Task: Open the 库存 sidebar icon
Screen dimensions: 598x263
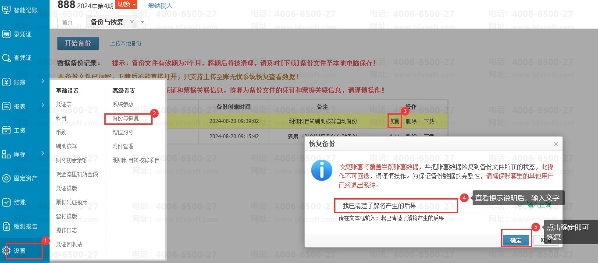Action: 7,154
